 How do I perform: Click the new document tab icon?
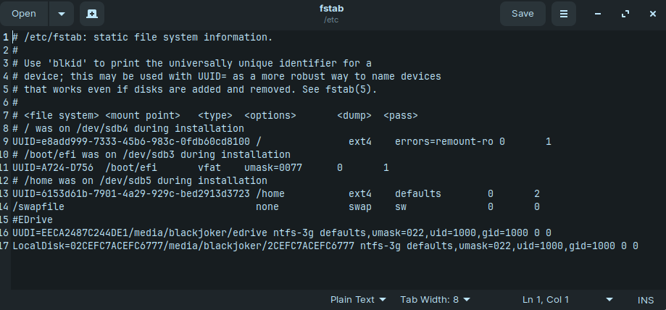[x=92, y=14]
